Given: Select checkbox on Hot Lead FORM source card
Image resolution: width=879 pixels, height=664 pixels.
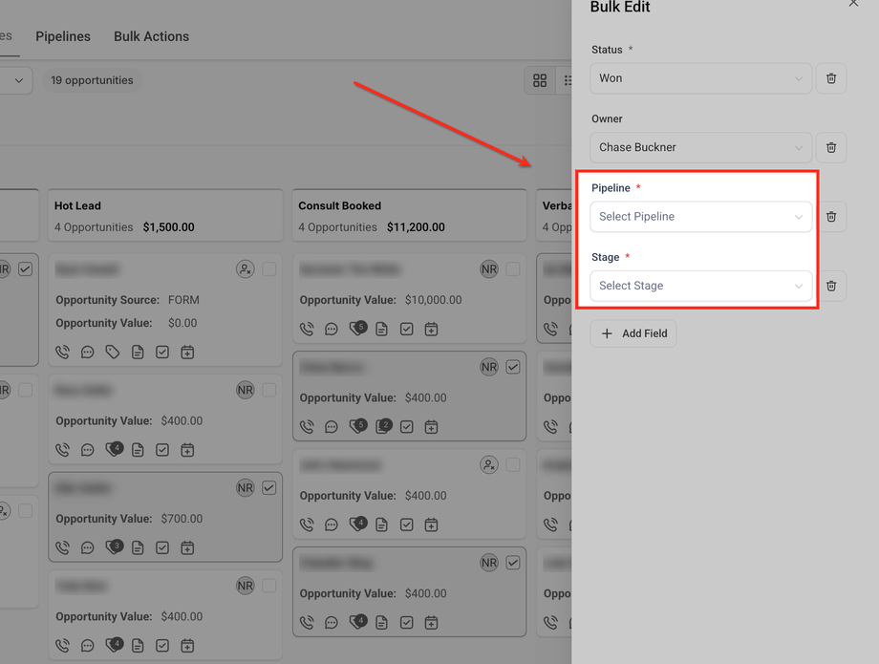Looking at the screenshot, I should (x=269, y=269).
